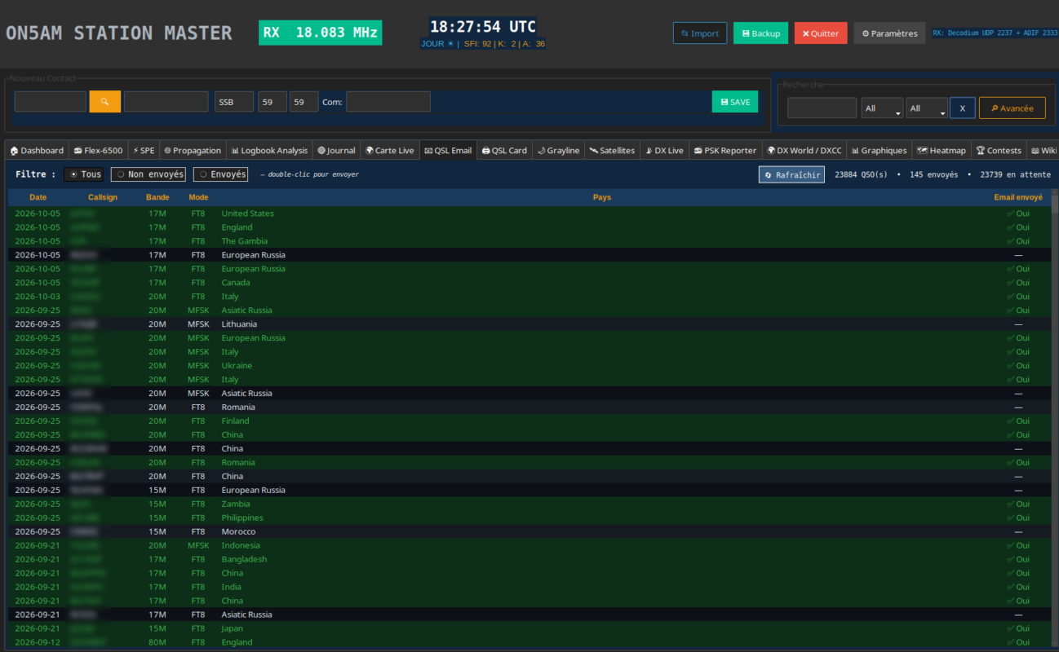Click the orange magnifier callsign lookup button
The height and width of the screenshot is (652, 1059).
104,102
